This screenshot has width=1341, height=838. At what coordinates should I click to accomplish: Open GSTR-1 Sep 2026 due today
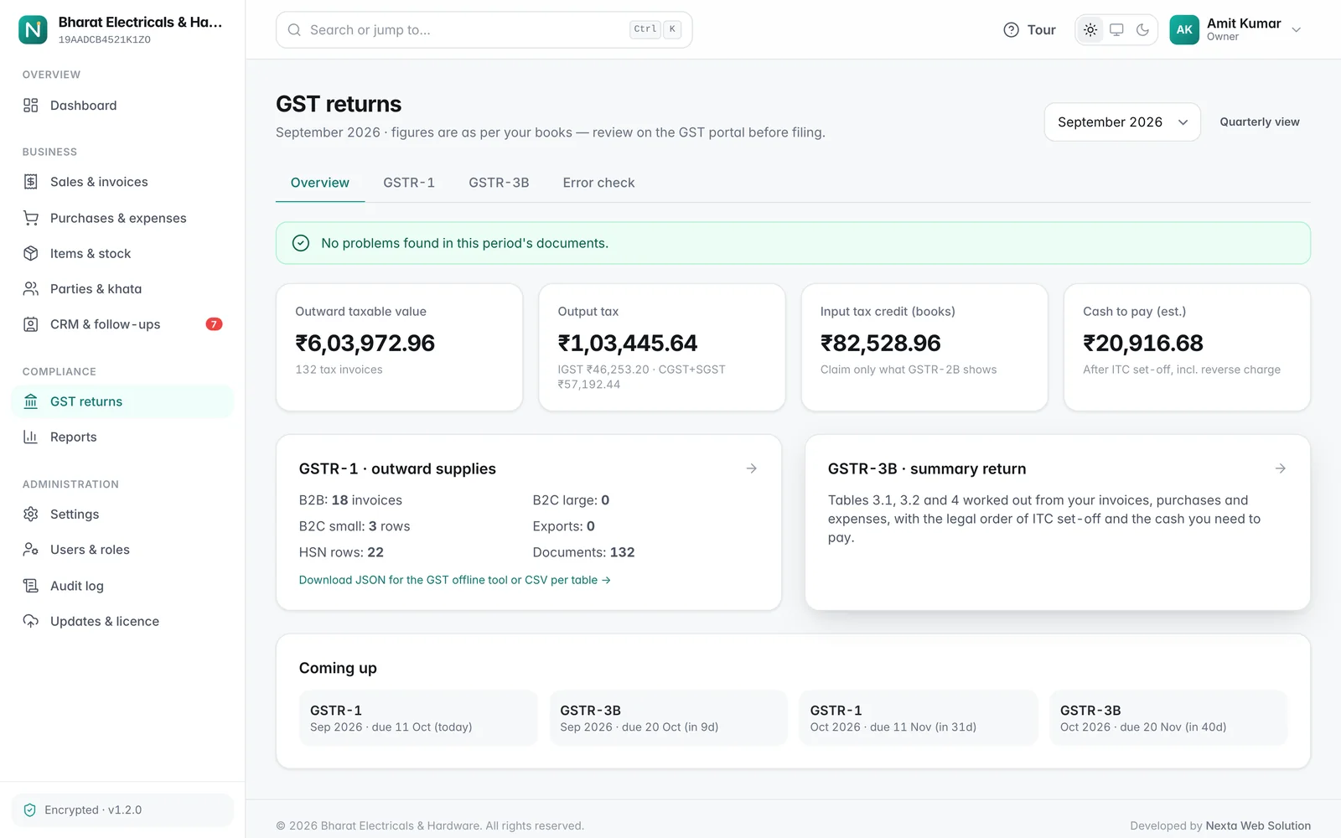point(418,718)
